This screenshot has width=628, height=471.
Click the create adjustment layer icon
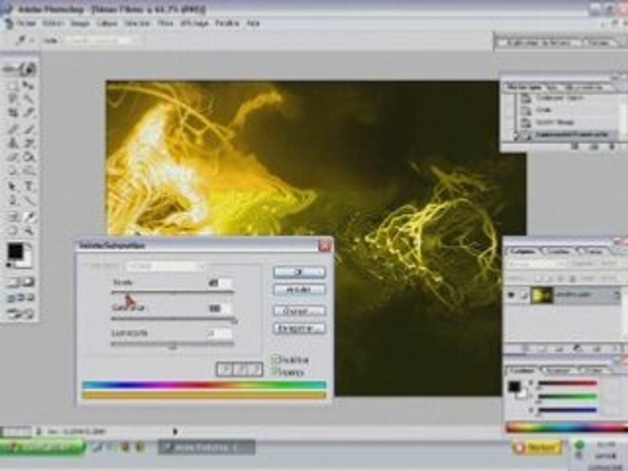(578, 349)
